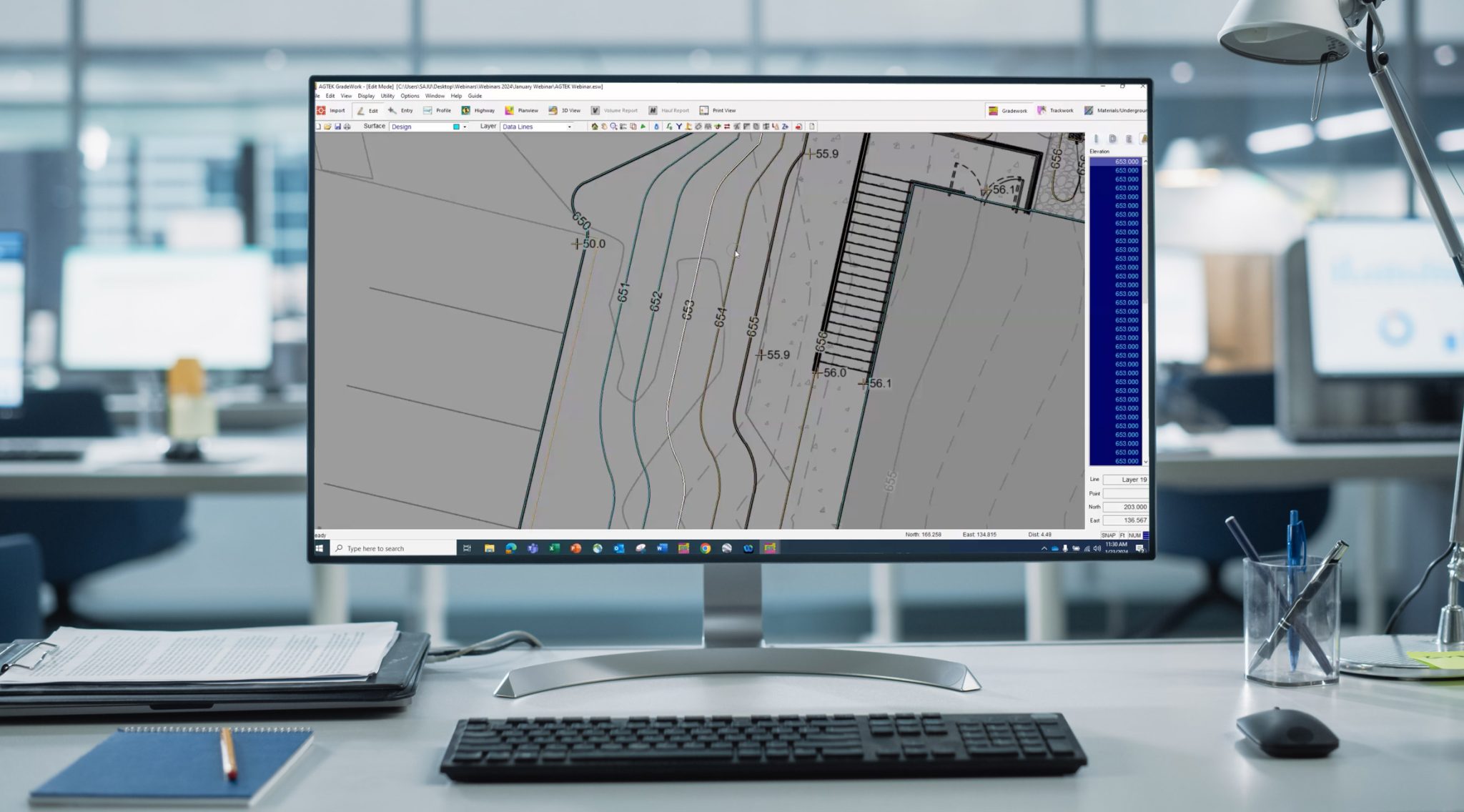Open PowerPoint from taskbar
The height and width of the screenshot is (812, 1464).
tap(575, 548)
